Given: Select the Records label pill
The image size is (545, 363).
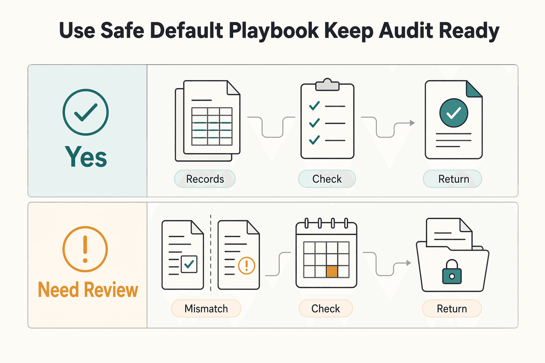Looking at the screenshot, I should tap(205, 179).
